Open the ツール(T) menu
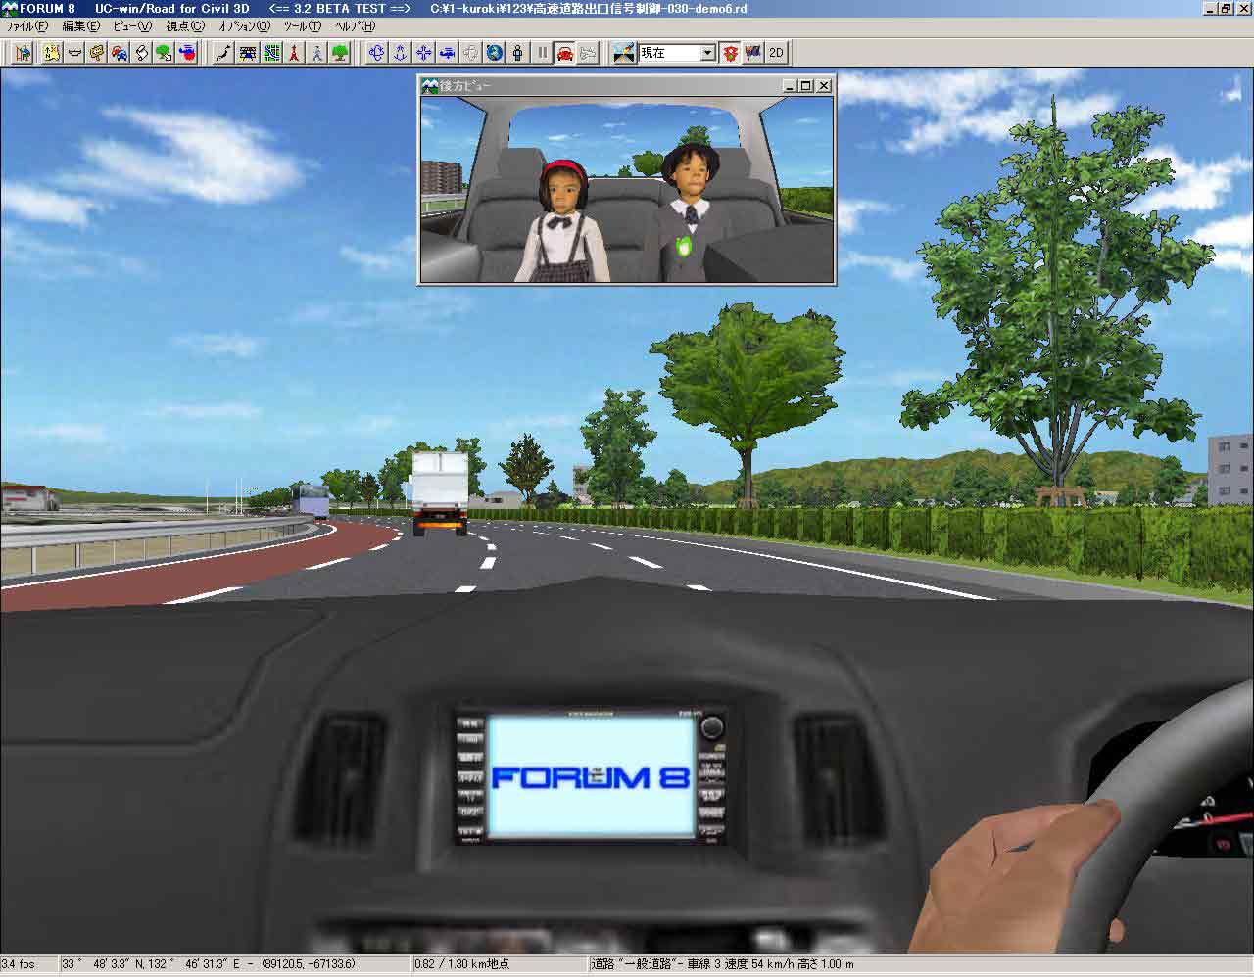The image size is (1254, 977). click(302, 26)
